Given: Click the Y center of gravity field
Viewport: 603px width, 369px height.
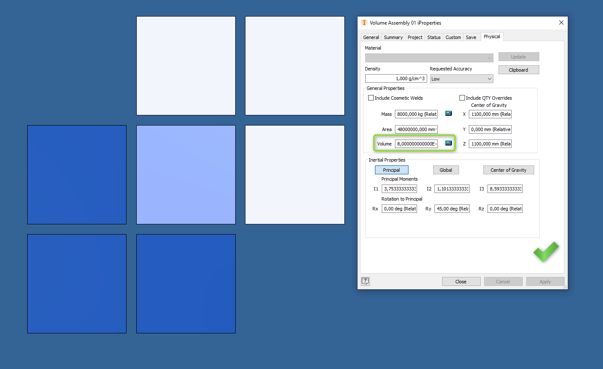Looking at the screenshot, I should [490, 129].
